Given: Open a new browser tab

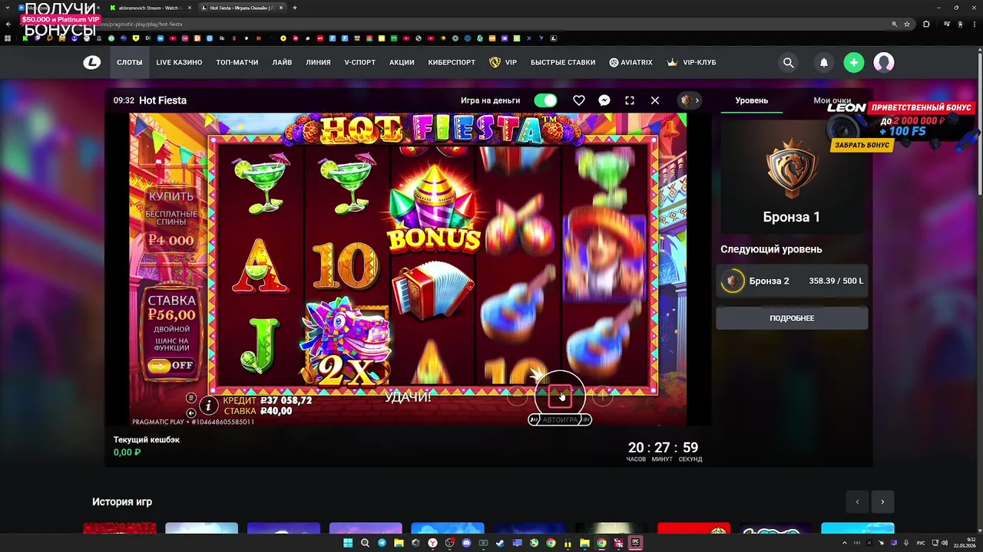Looking at the screenshot, I should click(295, 8).
